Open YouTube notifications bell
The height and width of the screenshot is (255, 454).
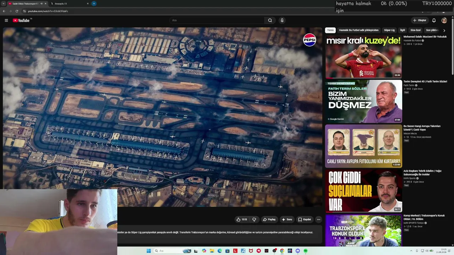click(434, 21)
